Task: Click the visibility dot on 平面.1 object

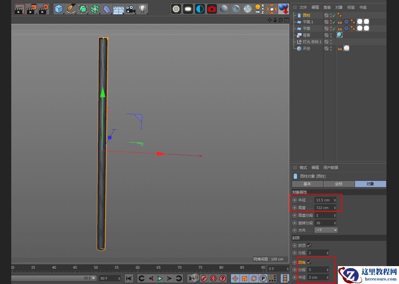Action: pos(330,20)
